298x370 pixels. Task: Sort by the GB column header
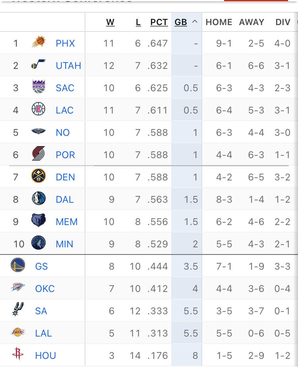point(181,22)
